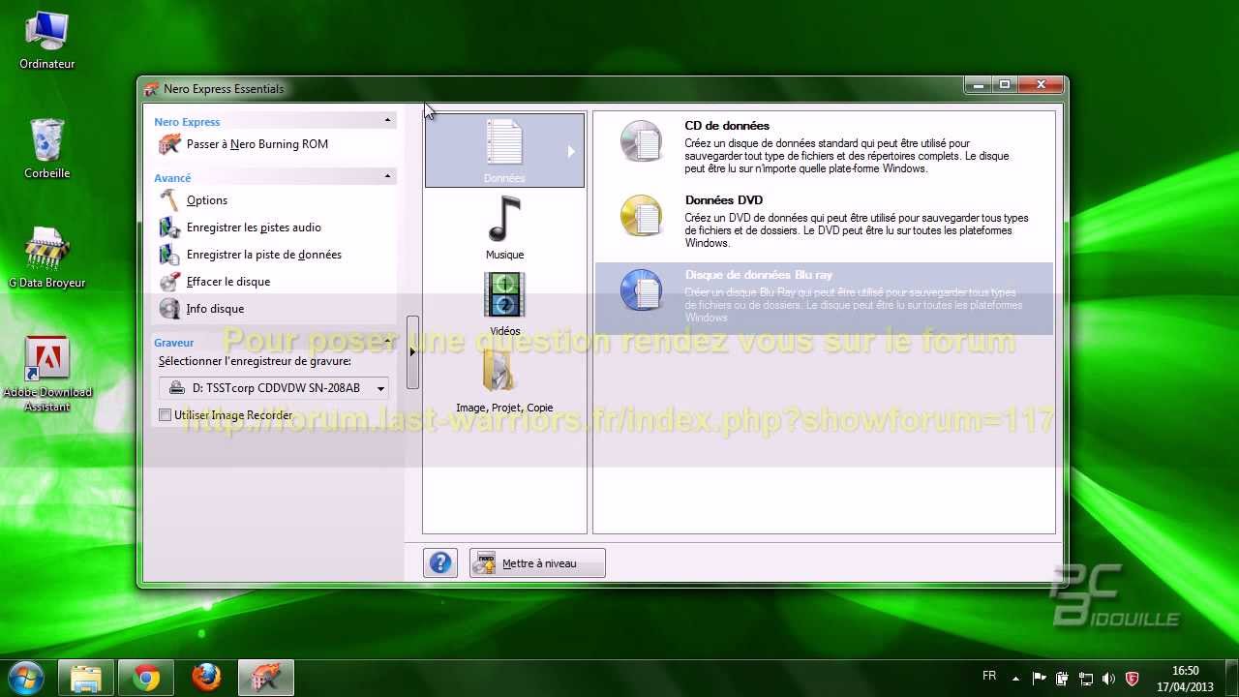1239x697 pixels.
Task: Choose Disque de données Blu ray title
Action: click(759, 275)
